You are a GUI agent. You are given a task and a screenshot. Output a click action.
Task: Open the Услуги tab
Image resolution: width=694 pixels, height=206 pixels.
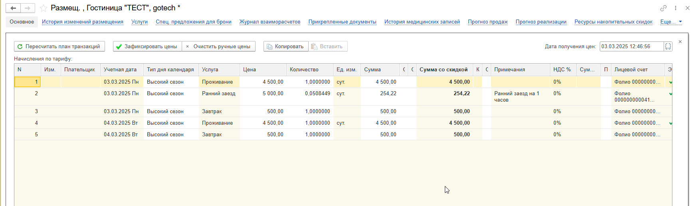point(139,22)
